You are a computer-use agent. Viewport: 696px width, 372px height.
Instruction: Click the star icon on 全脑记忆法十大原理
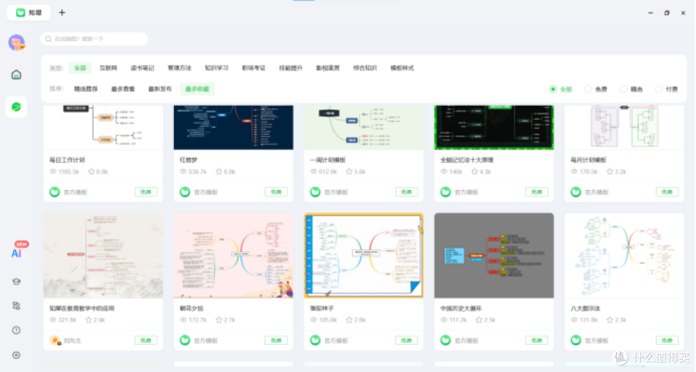pos(474,171)
